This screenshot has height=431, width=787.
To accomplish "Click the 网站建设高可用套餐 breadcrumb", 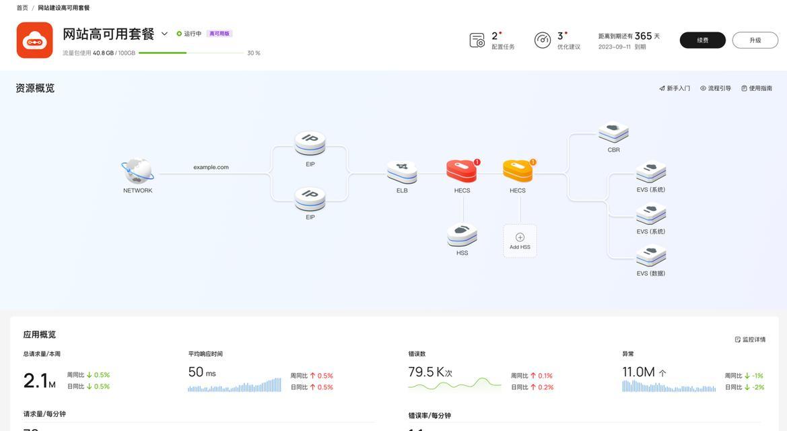I will [64, 8].
